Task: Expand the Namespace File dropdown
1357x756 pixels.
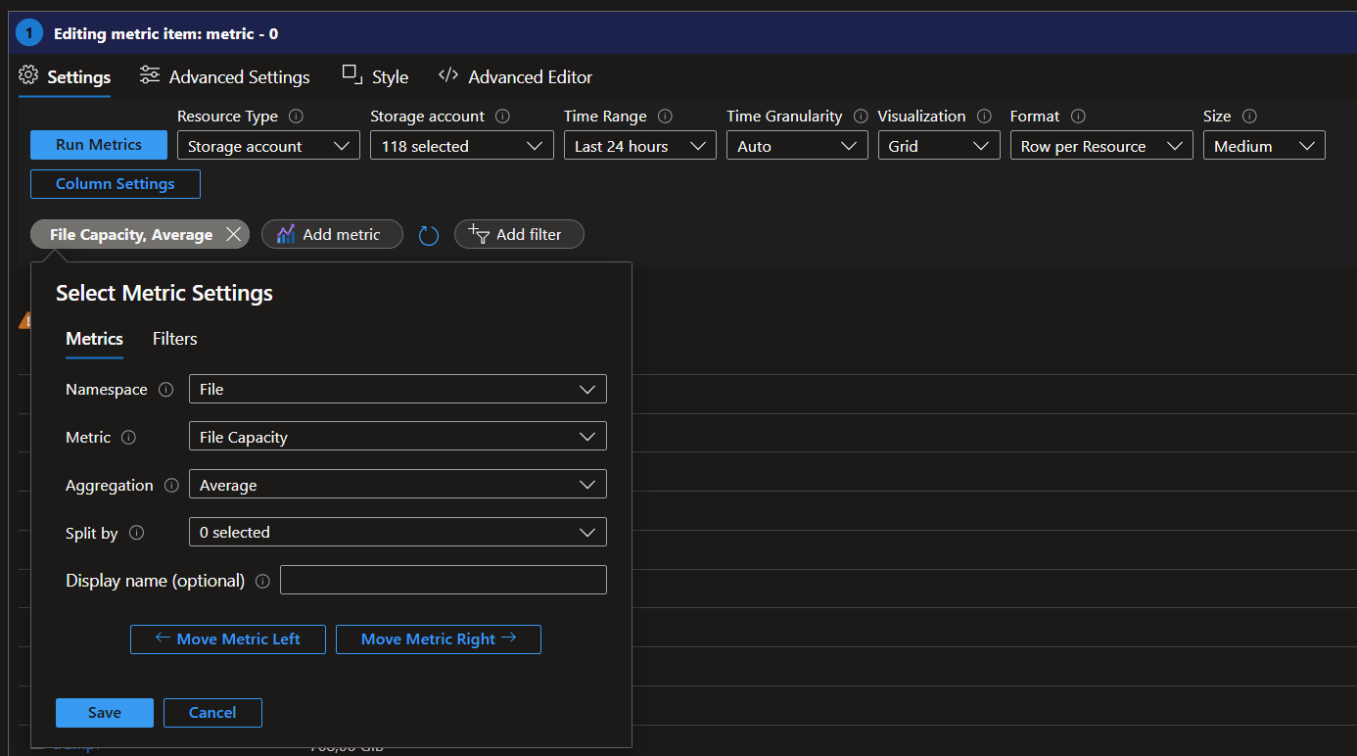Action: click(398, 389)
